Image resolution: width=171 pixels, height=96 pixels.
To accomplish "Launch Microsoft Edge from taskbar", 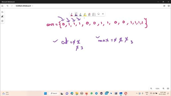I will click(72, 93).
